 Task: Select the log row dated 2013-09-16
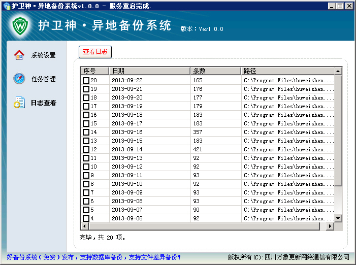[127, 132]
